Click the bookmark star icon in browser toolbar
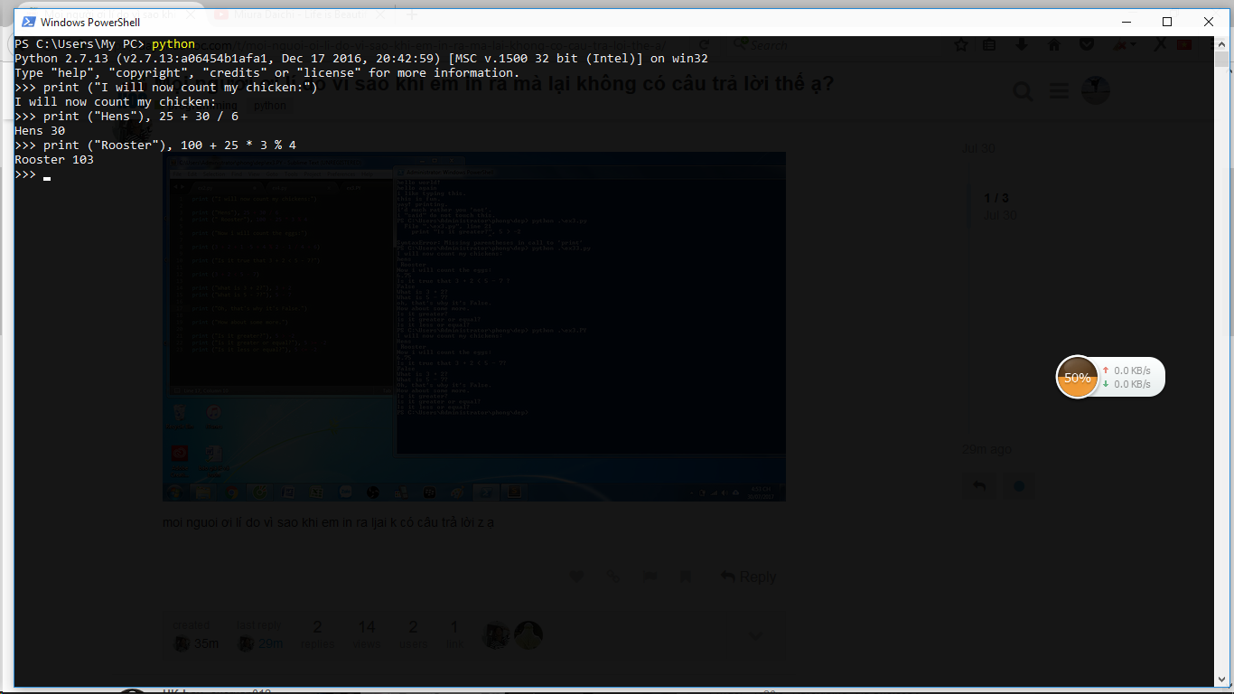This screenshot has height=694, width=1234. point(961,45)
